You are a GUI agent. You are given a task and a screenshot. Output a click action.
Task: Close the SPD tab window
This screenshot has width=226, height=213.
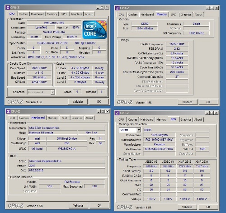click(x=217, y=113)
